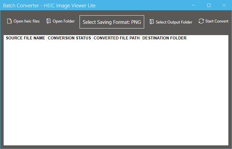Maximize the Batch Converter window

click(209, 5)
